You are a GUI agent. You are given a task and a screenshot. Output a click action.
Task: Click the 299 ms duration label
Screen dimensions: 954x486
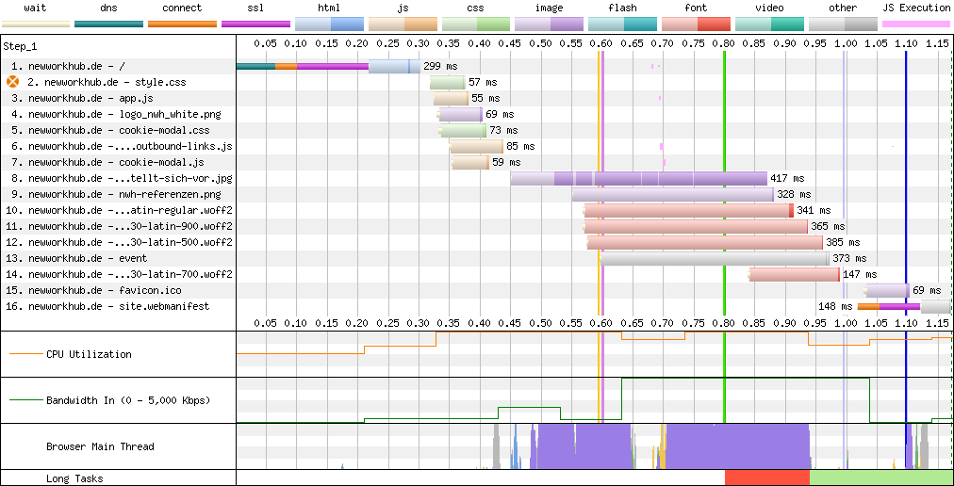click(x=440, y=66)
